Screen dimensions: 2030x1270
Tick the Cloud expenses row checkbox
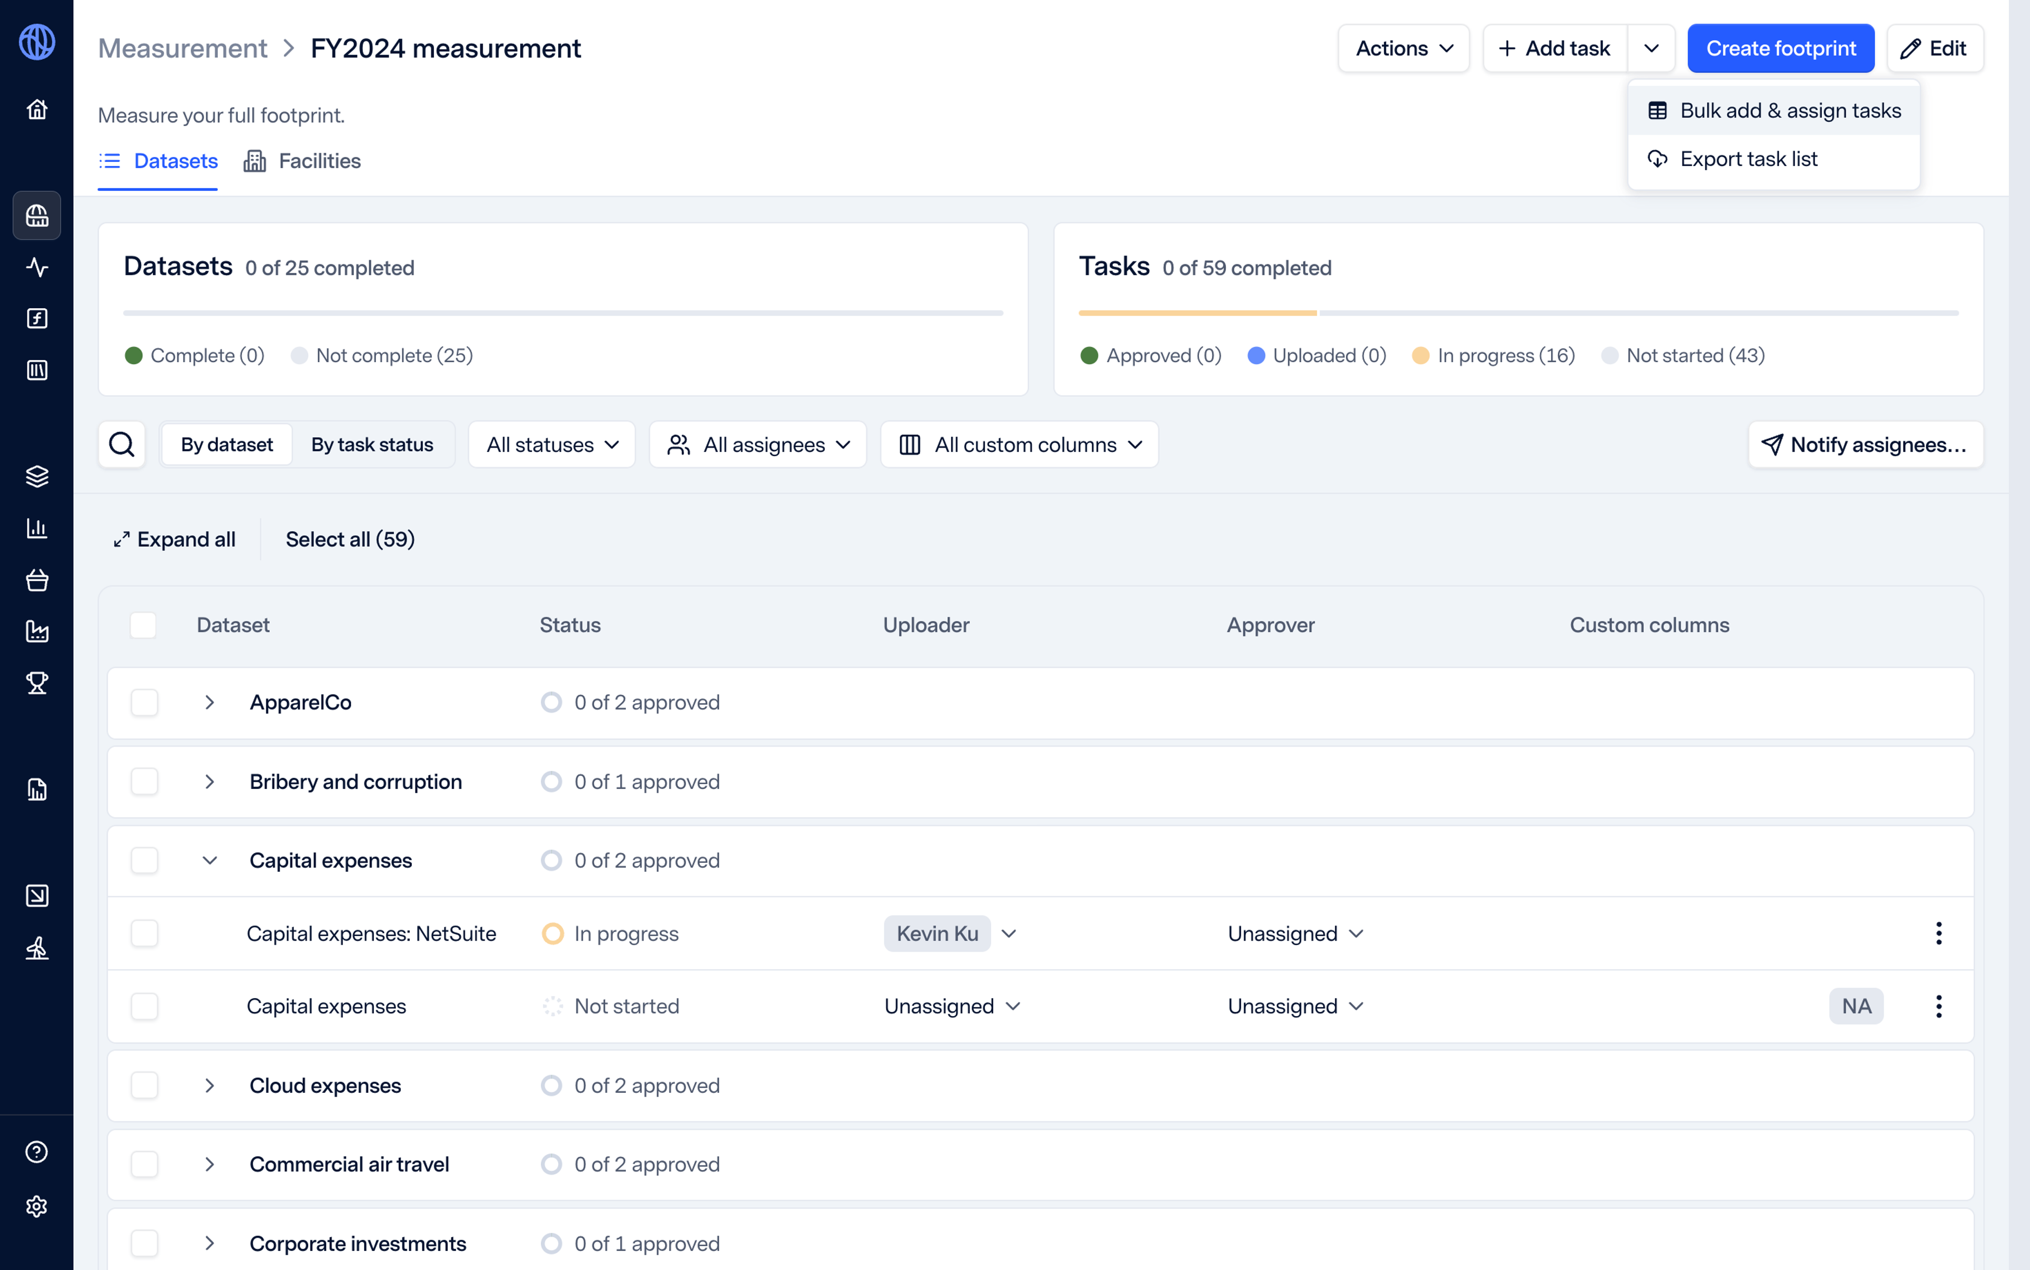pos(144,1085)
